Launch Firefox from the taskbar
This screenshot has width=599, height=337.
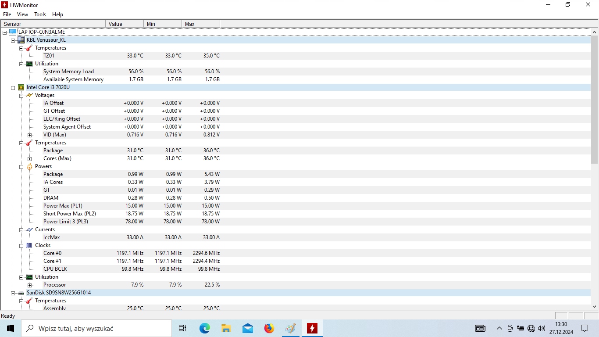pyautogui.click(x=269, y=328)
